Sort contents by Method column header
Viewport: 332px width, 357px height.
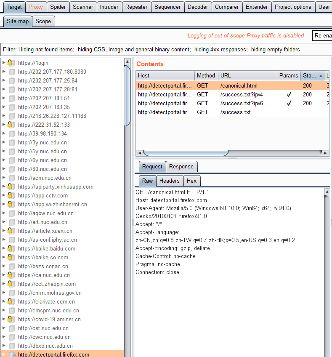pyautogui.click(x=206, y=76)
